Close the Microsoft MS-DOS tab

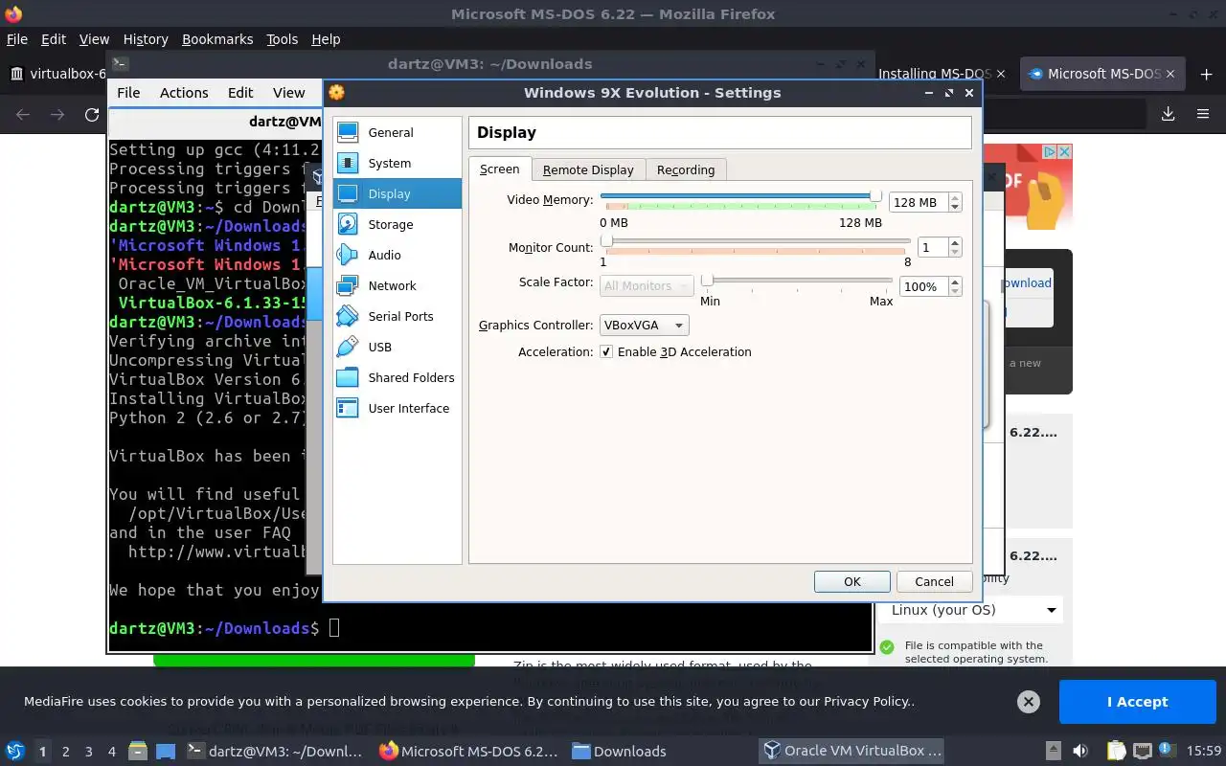click(1170, 74)
